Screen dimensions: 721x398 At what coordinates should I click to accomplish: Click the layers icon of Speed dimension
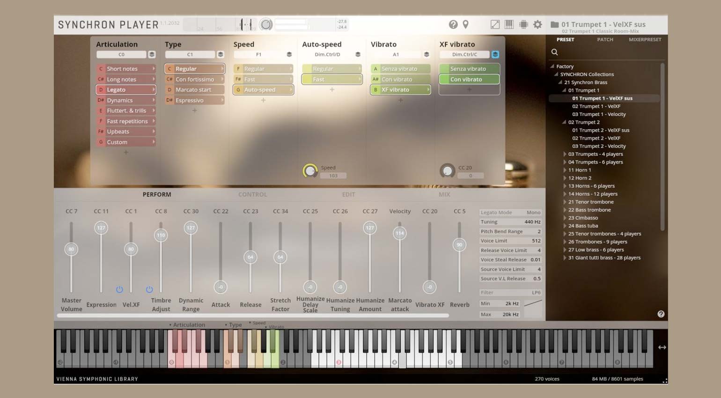point(289,54)
